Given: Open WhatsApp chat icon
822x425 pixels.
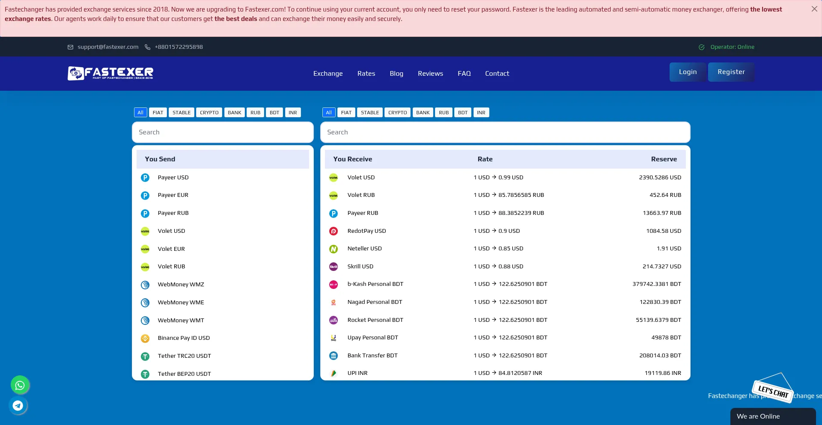Looking at the screenshot, I should (x=20, y=385).
